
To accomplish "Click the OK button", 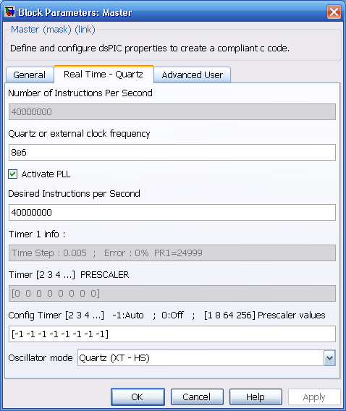I will click(x=138, y=397).
